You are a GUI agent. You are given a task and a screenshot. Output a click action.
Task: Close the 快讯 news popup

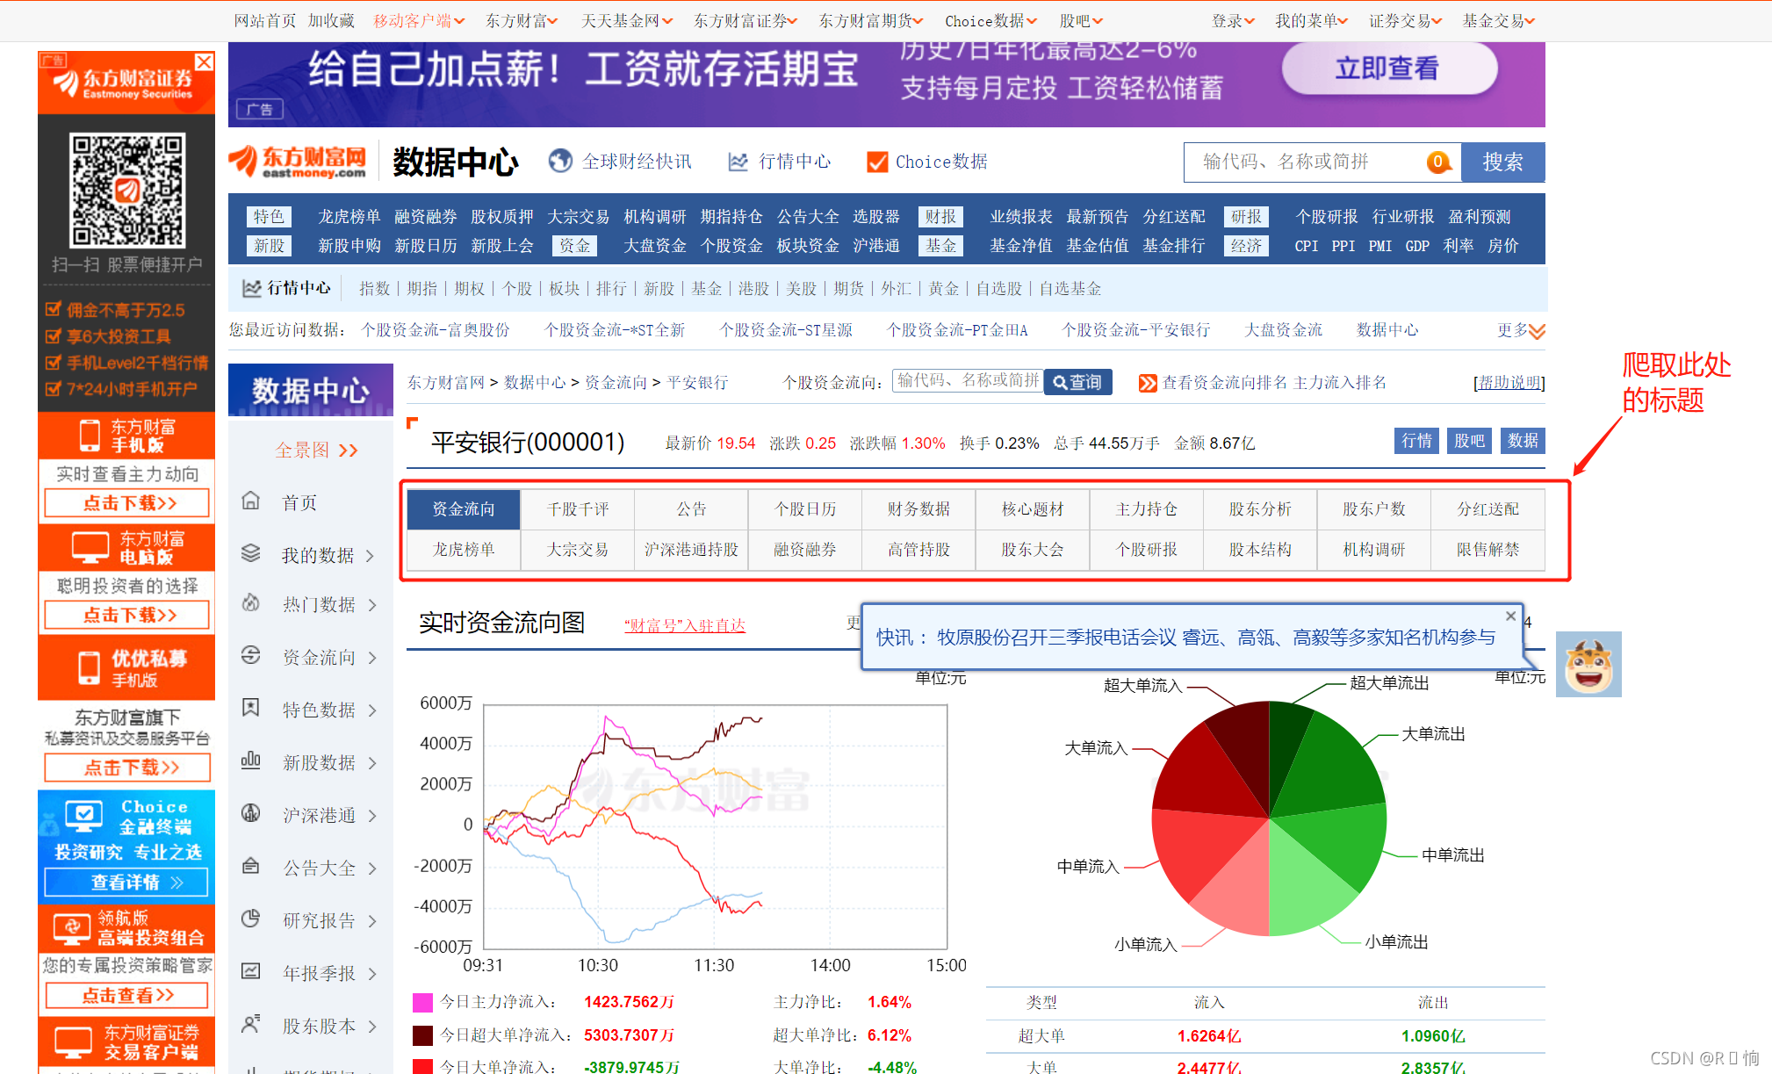pyautogui.click(x=1510, y=616)
